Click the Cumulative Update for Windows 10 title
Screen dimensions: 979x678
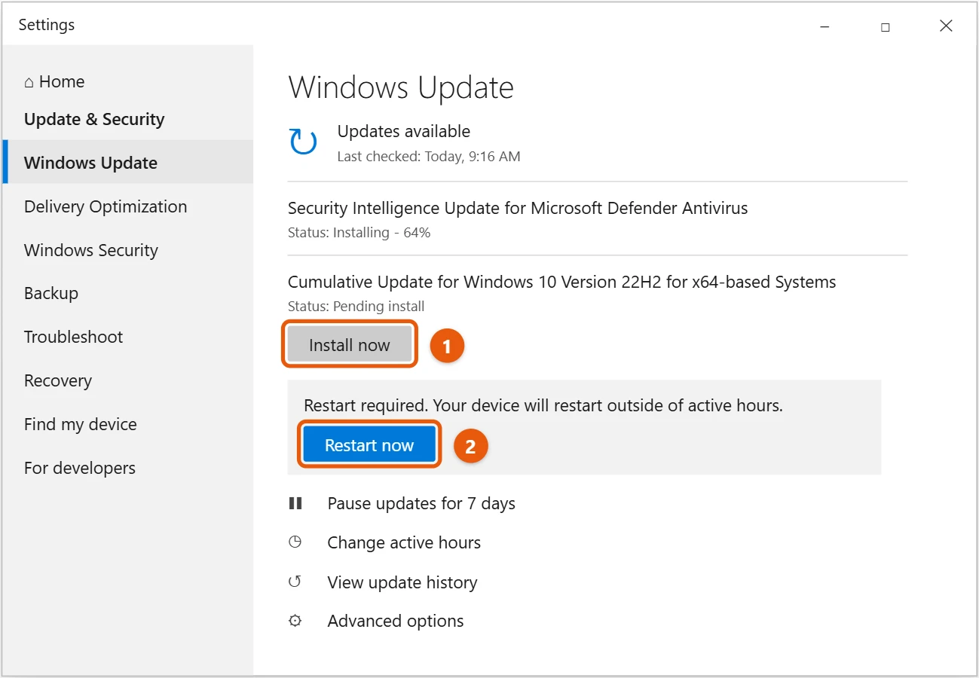tap(562, 282)
